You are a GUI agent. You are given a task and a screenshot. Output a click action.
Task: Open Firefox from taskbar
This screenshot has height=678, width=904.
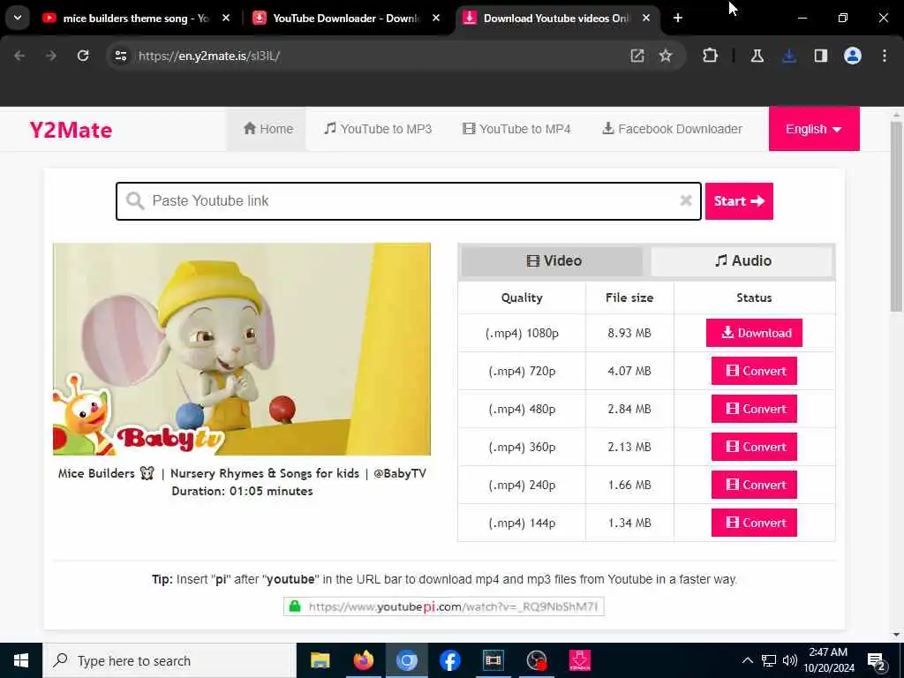click(x=363, y=660)
